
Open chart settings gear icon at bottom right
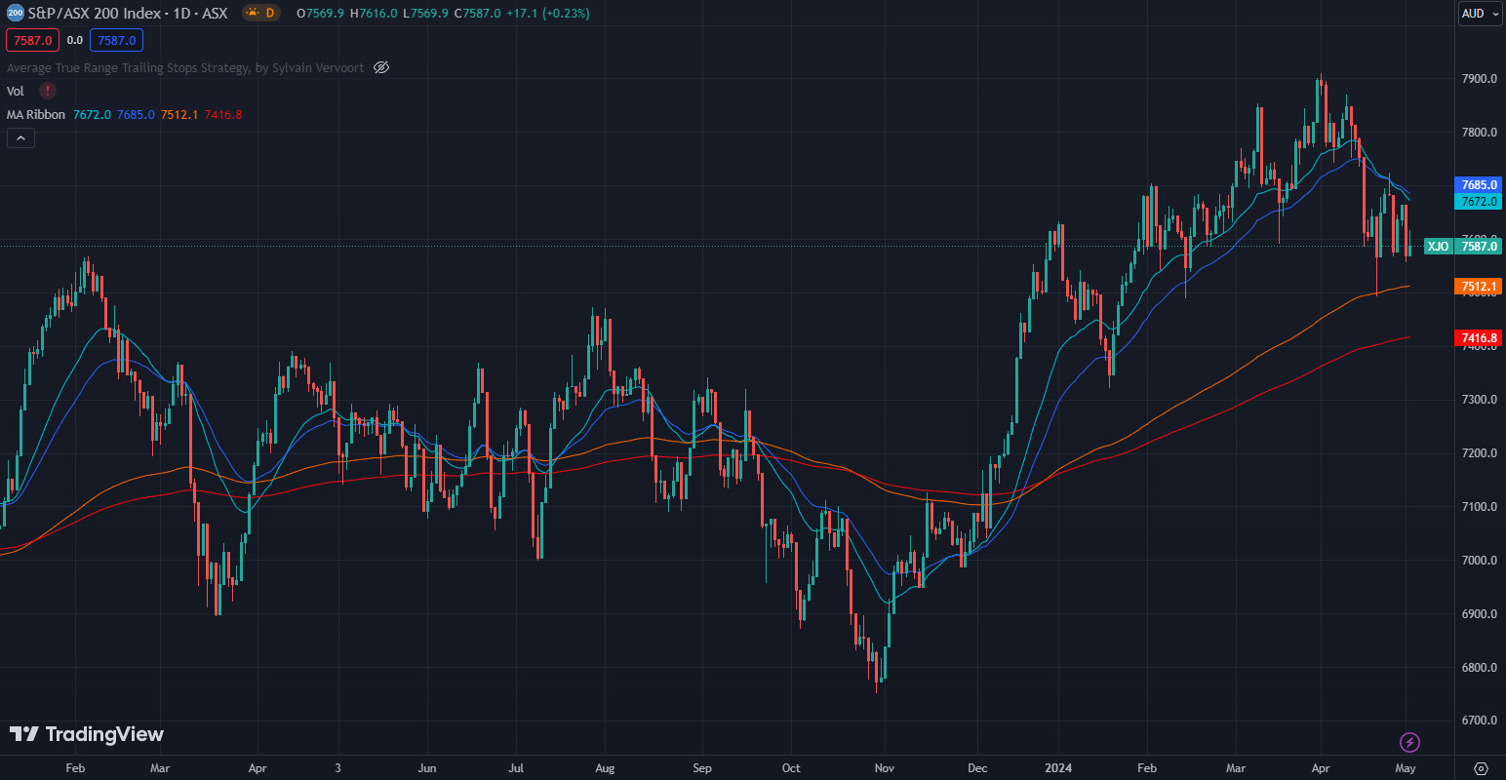click(1481, 768)
